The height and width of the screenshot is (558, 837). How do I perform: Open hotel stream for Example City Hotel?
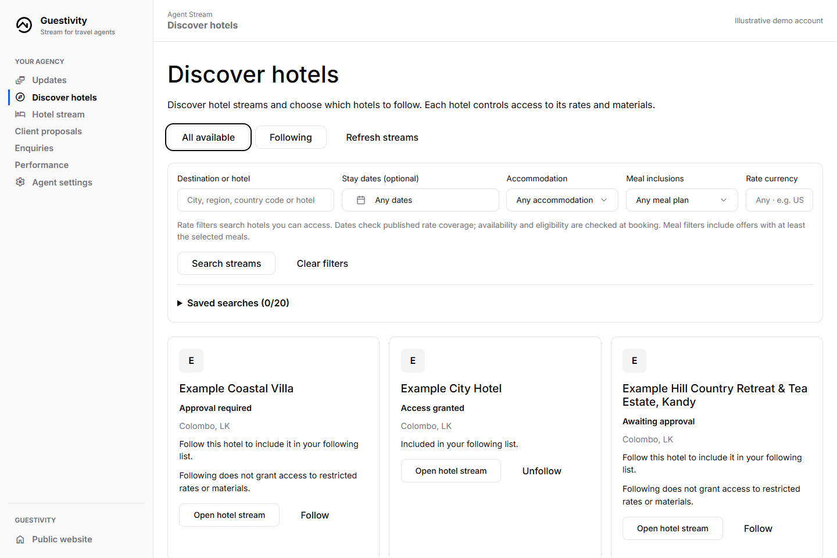tap(451, 471)
